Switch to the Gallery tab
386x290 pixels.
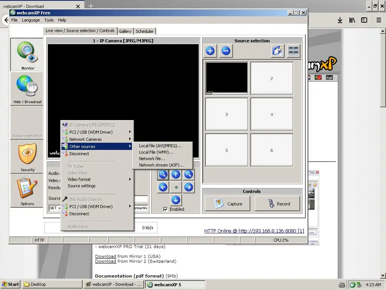[x=125, y=31]
